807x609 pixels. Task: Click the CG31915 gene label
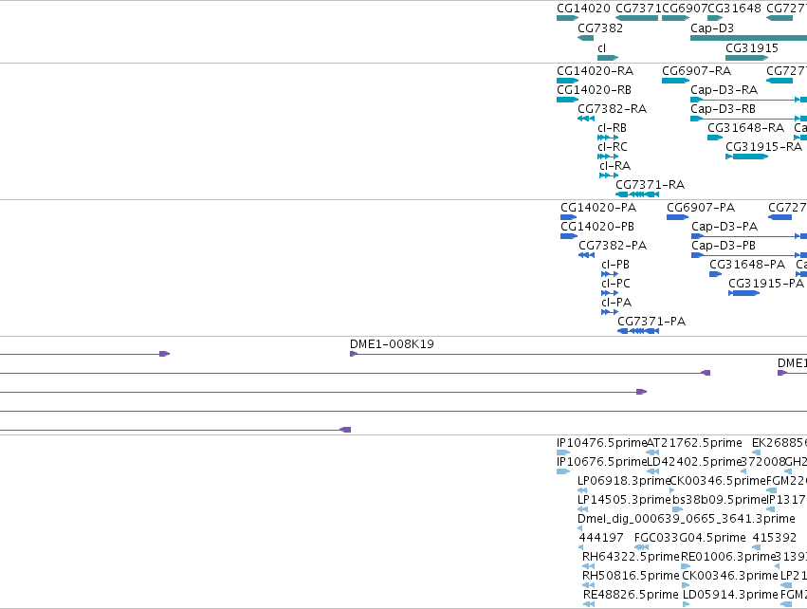752,47
